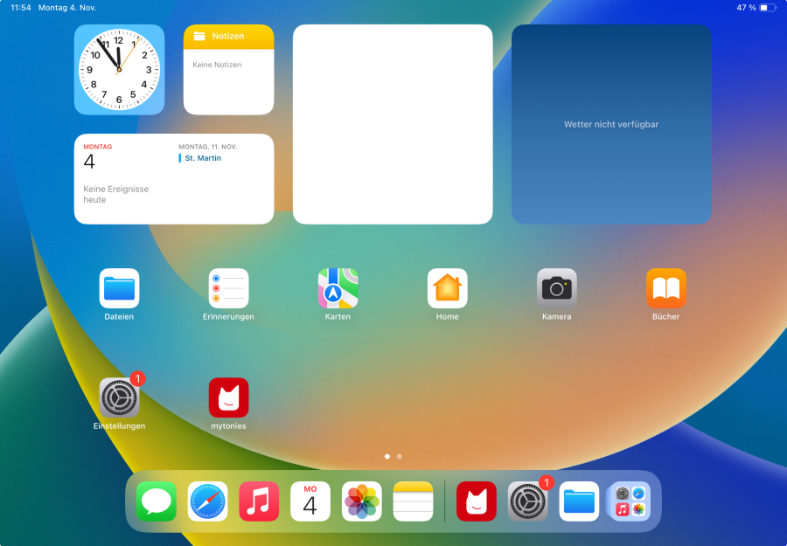Launch Safari from the dock
The image size is (787, 546).
pos(207,501)
